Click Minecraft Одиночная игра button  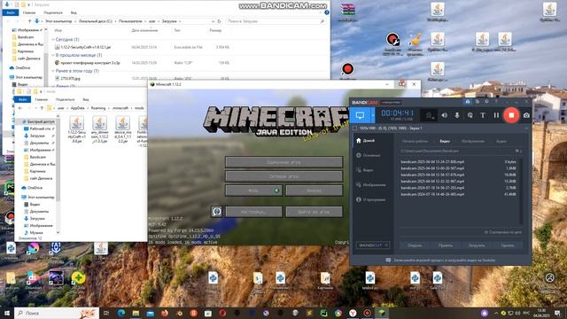[283, 162]
